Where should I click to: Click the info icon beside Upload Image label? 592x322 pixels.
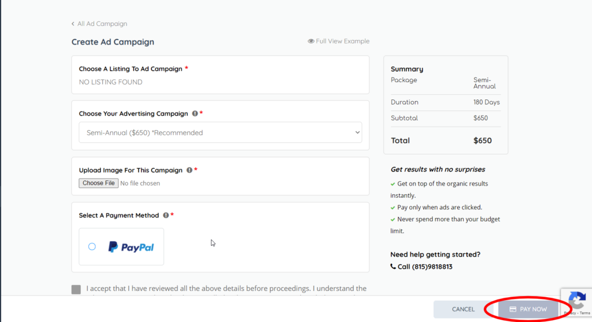[x=189, y=171]
